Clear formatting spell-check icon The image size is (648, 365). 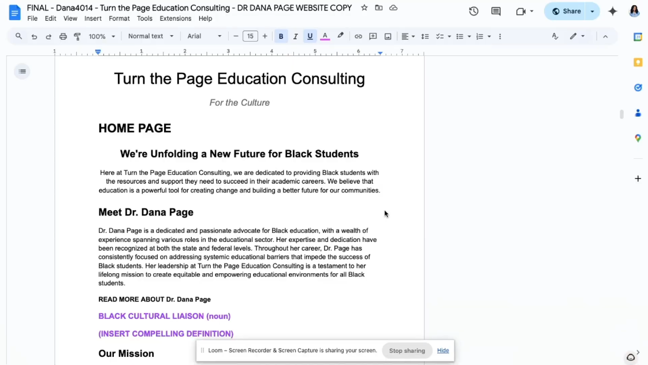[x=555, y=36]
